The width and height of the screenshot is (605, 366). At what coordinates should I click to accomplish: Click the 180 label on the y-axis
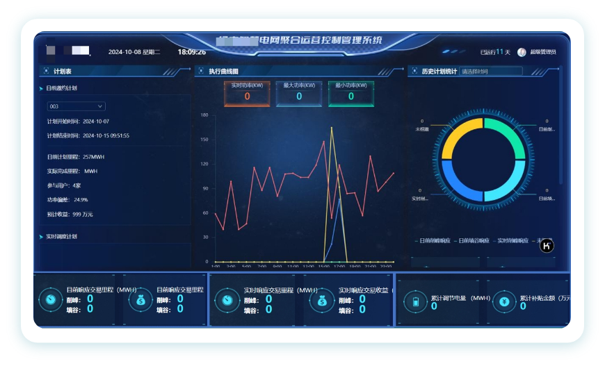[x=204, y=115]
